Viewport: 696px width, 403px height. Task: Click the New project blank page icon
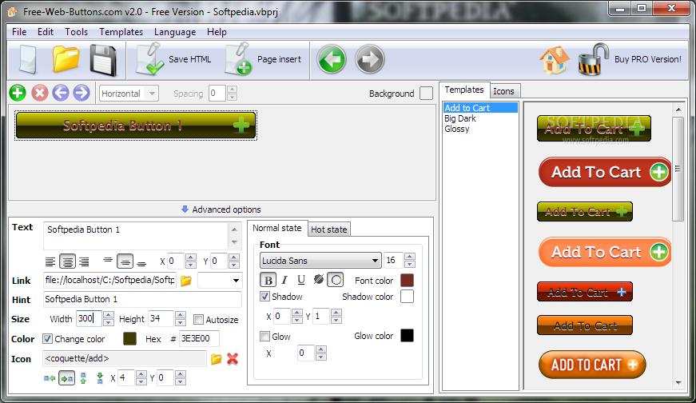click(28, 59)
